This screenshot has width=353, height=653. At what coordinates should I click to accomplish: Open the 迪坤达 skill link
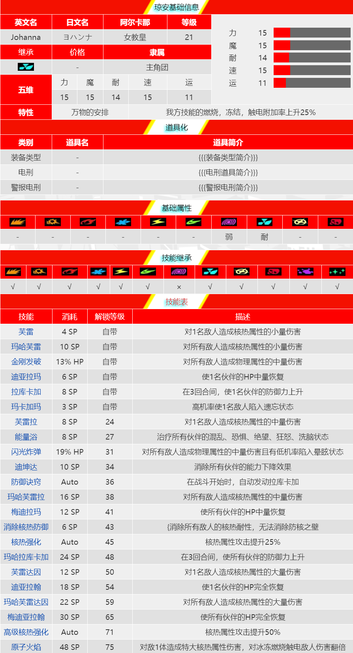coord(26,467)
